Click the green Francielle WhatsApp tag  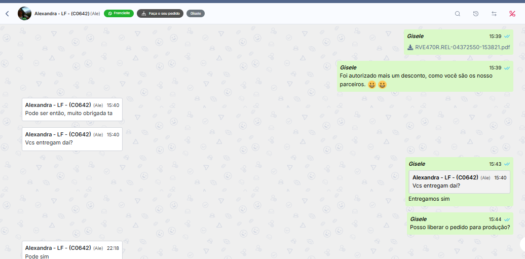(119, 14)
